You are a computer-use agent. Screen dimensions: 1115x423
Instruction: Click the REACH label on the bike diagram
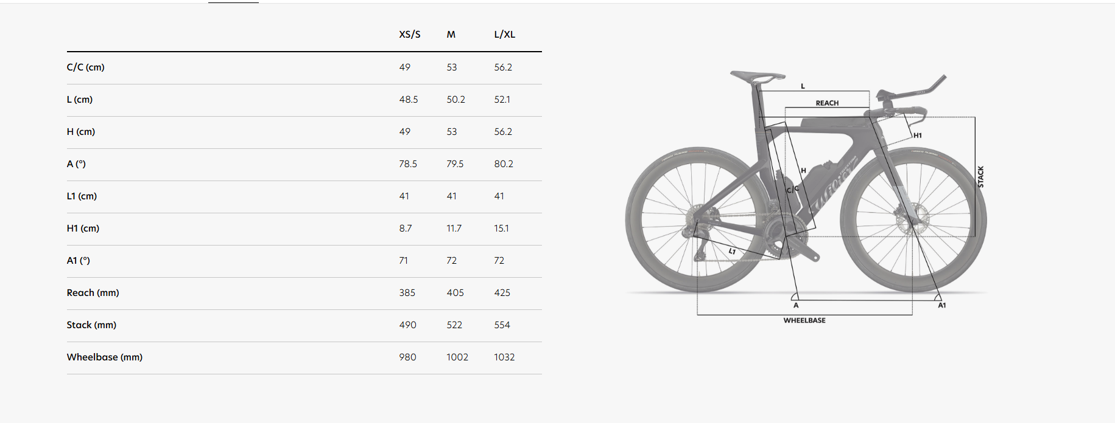827,103
